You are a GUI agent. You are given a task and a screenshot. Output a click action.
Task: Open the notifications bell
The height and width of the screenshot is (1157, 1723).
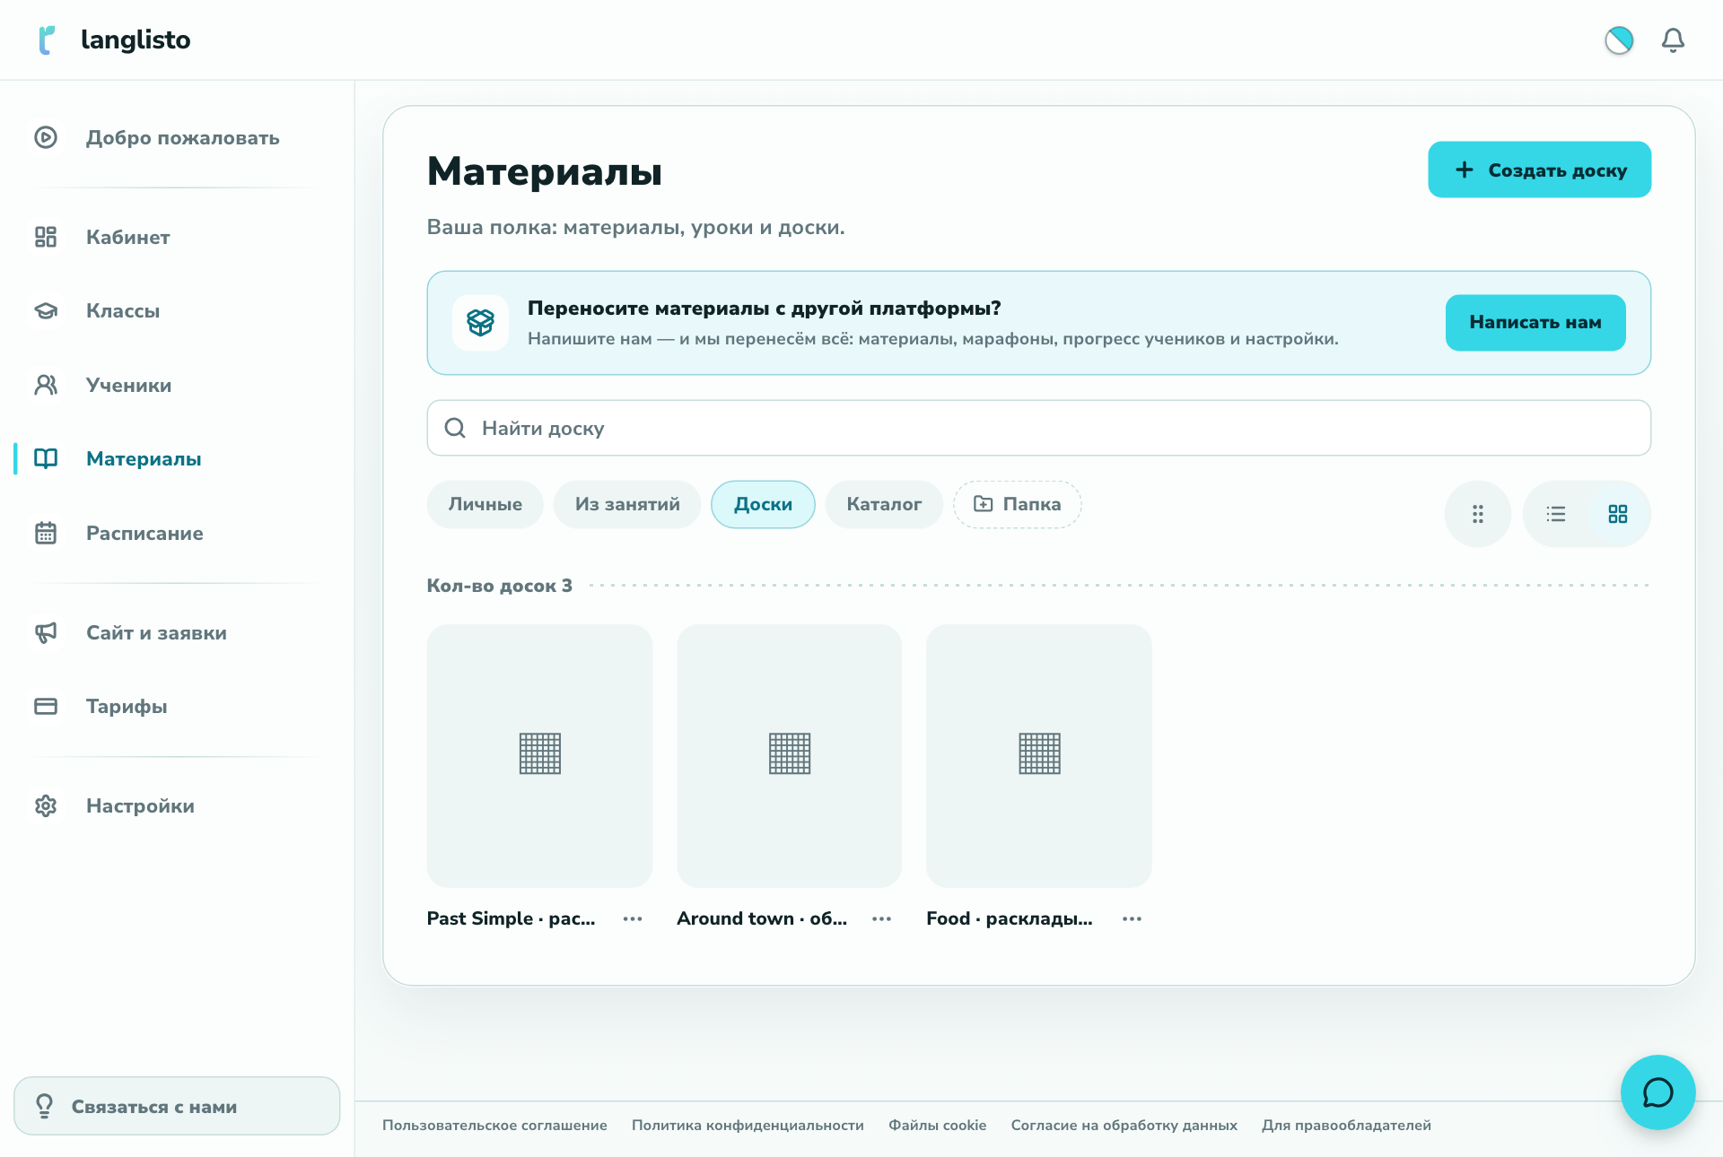[1673, 40]
